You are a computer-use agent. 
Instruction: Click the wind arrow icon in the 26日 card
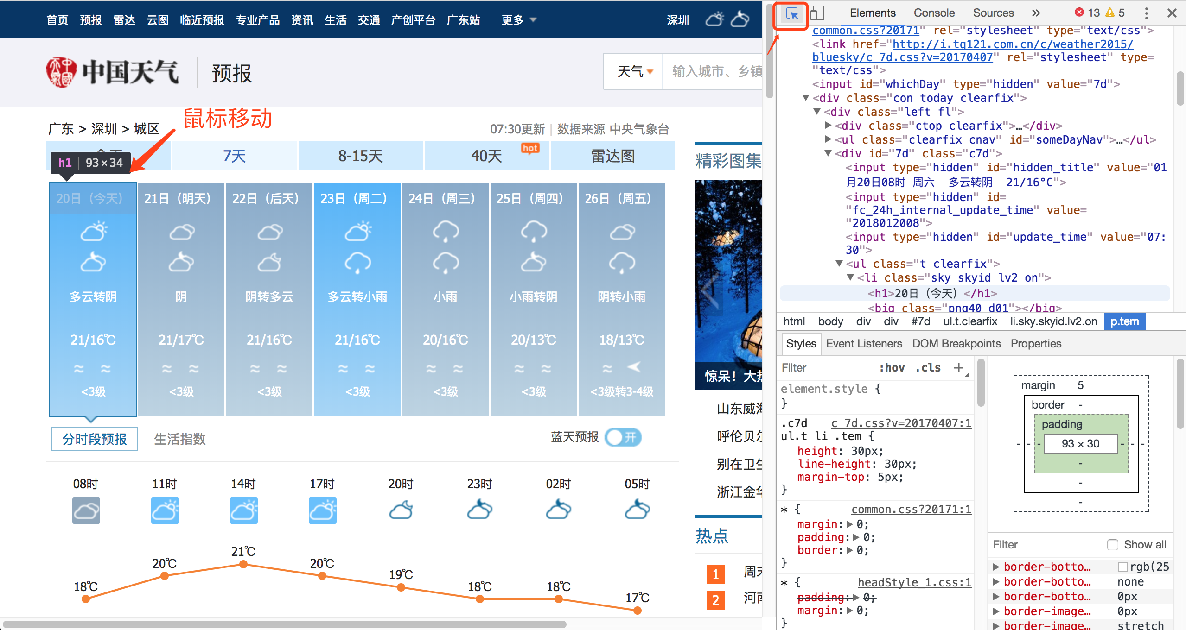click(634, 367)
